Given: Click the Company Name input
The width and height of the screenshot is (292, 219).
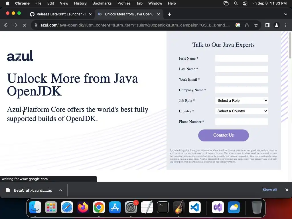Looking at the screenshot, I should tap(242, 90).
